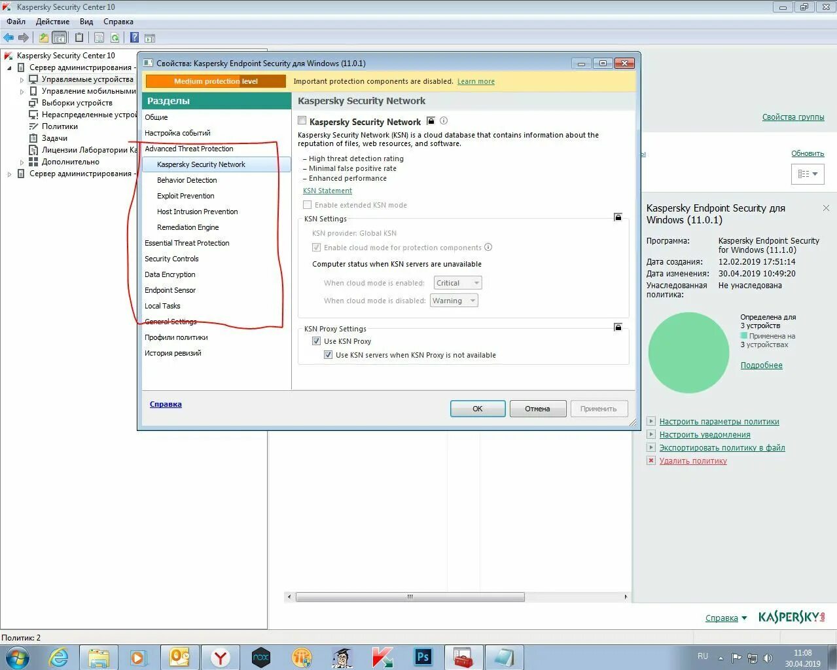Click lock icon beside Kaspersky Security Network checkbox

click(x=431, y=121)
